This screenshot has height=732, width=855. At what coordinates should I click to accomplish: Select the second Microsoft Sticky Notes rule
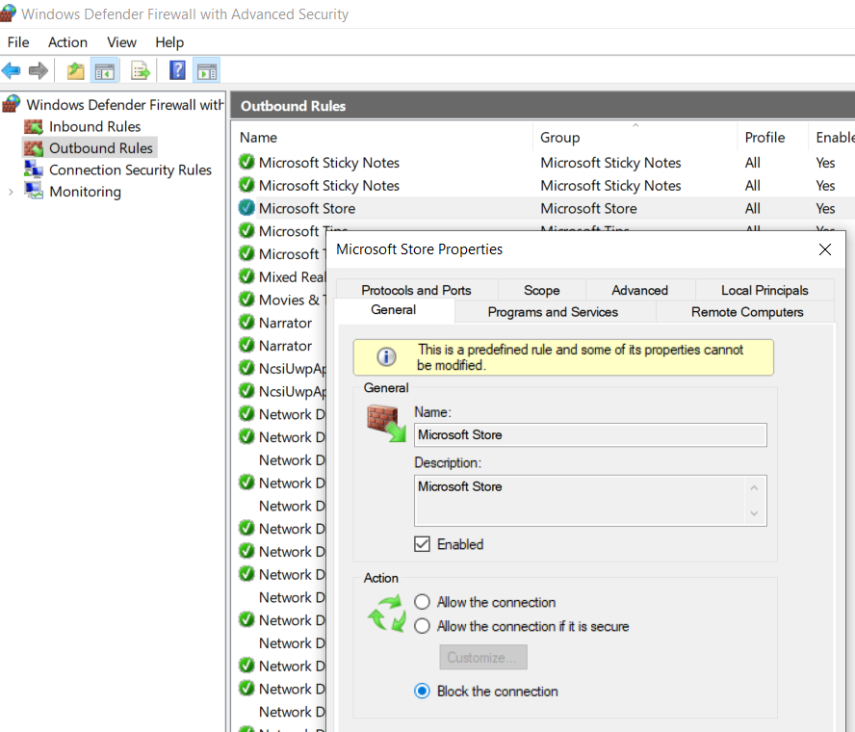tap(545, 186)
